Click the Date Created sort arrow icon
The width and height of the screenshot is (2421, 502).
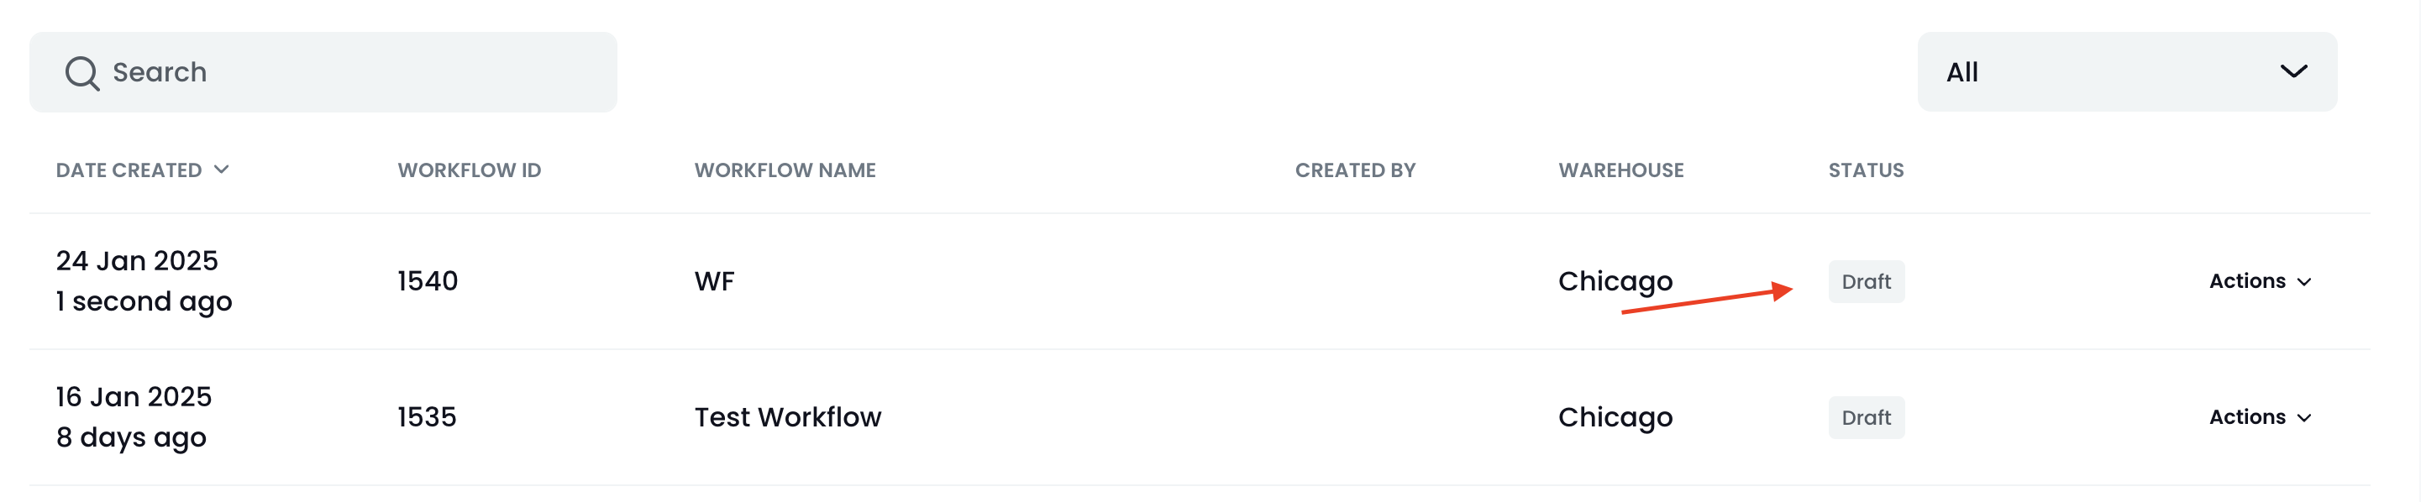pos(222,170)
